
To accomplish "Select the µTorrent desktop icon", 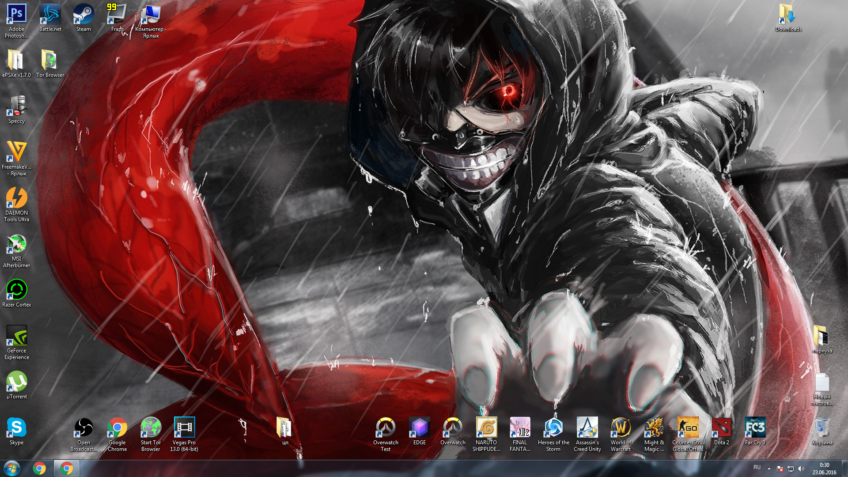I will click(x=16, y=386).
